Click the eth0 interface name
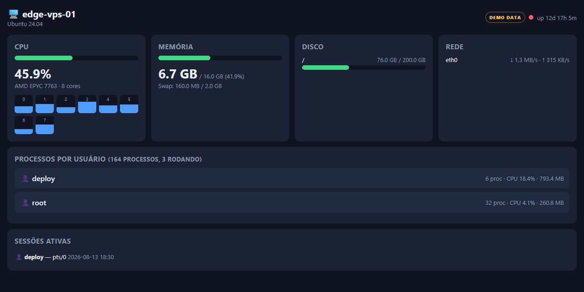The height and width of the screenshot is (292, 584). pyautogui.click(x=452, y=60)
